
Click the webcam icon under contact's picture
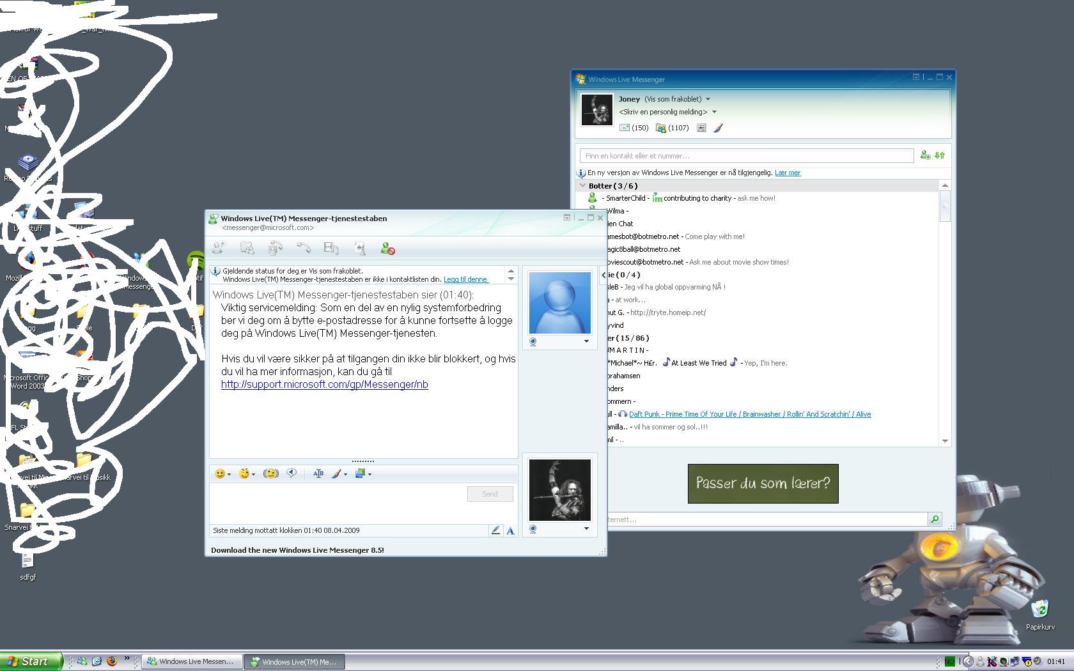coord(533,342)
